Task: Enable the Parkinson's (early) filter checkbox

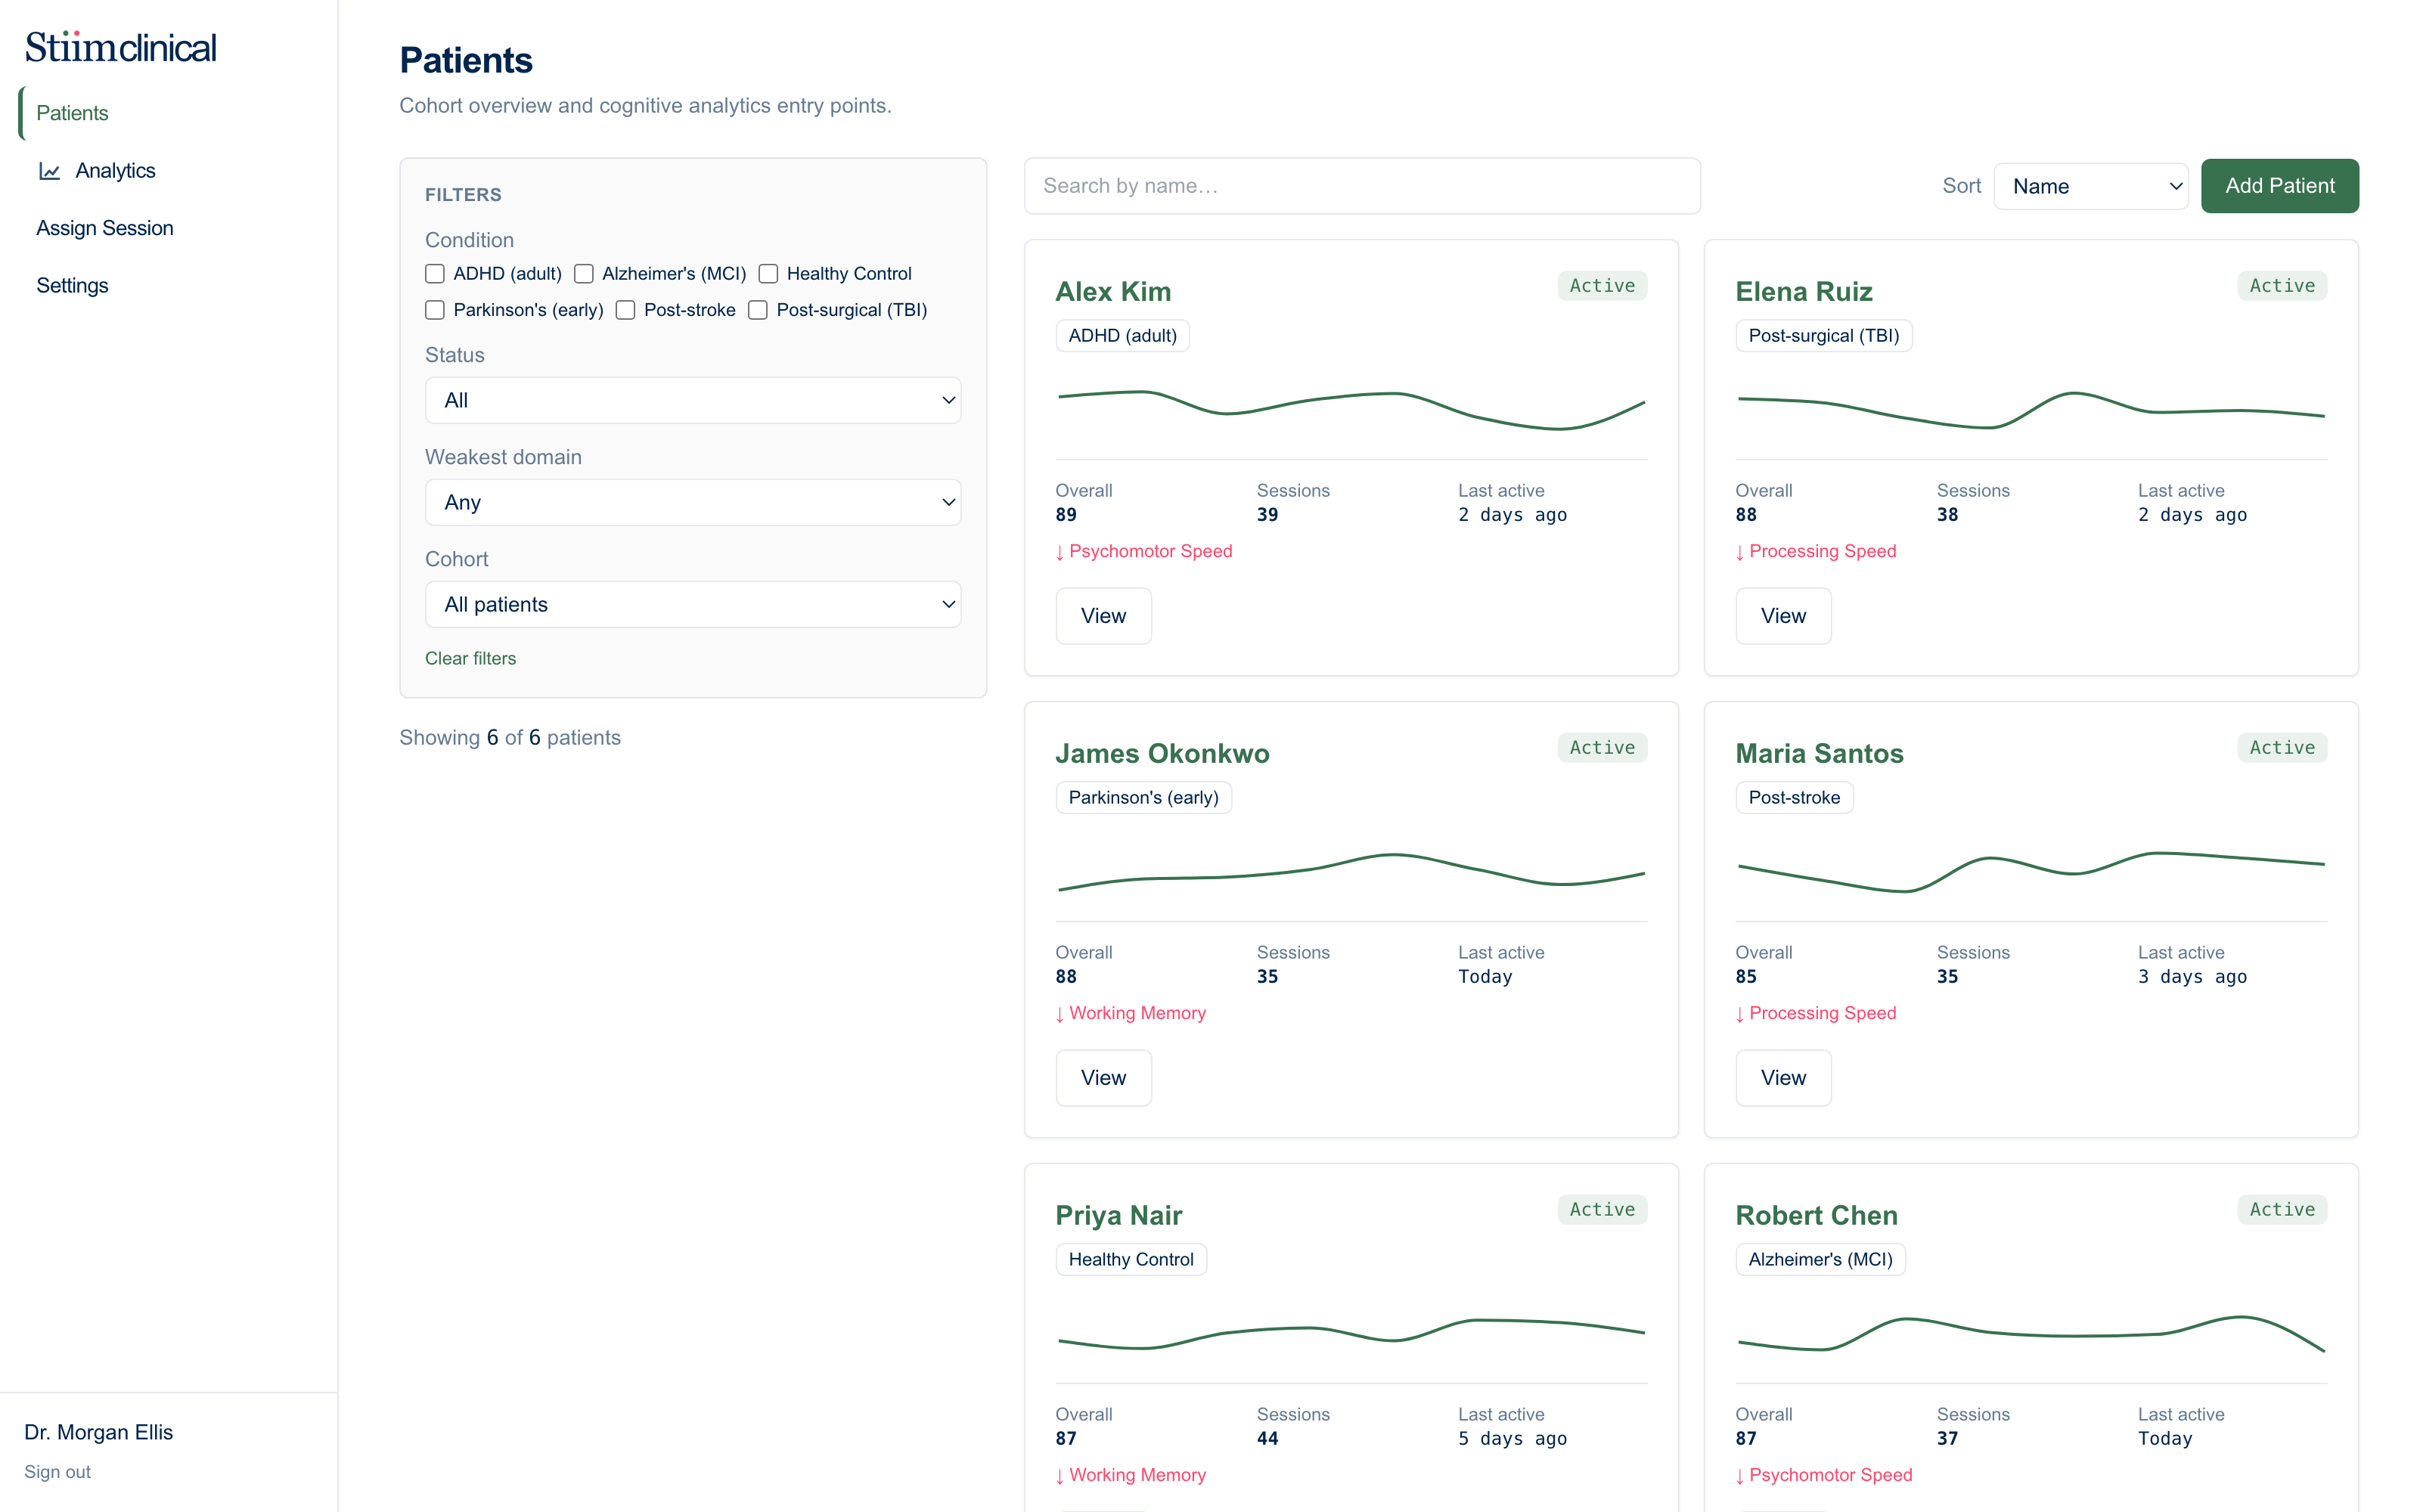Action: [435, 310]
